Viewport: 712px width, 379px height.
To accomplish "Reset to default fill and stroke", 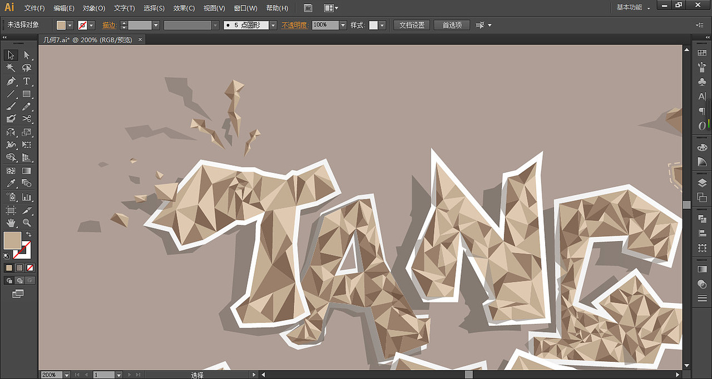I will [6, 256].
